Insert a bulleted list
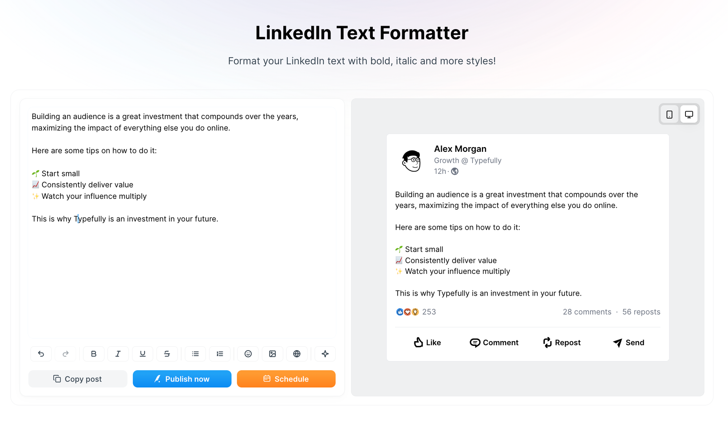Screen dimensions: 728x422 click(x=195, y=354)
